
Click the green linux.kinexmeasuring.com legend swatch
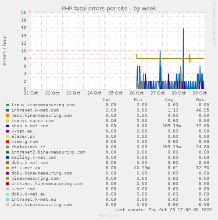click(x=7, y=105)
